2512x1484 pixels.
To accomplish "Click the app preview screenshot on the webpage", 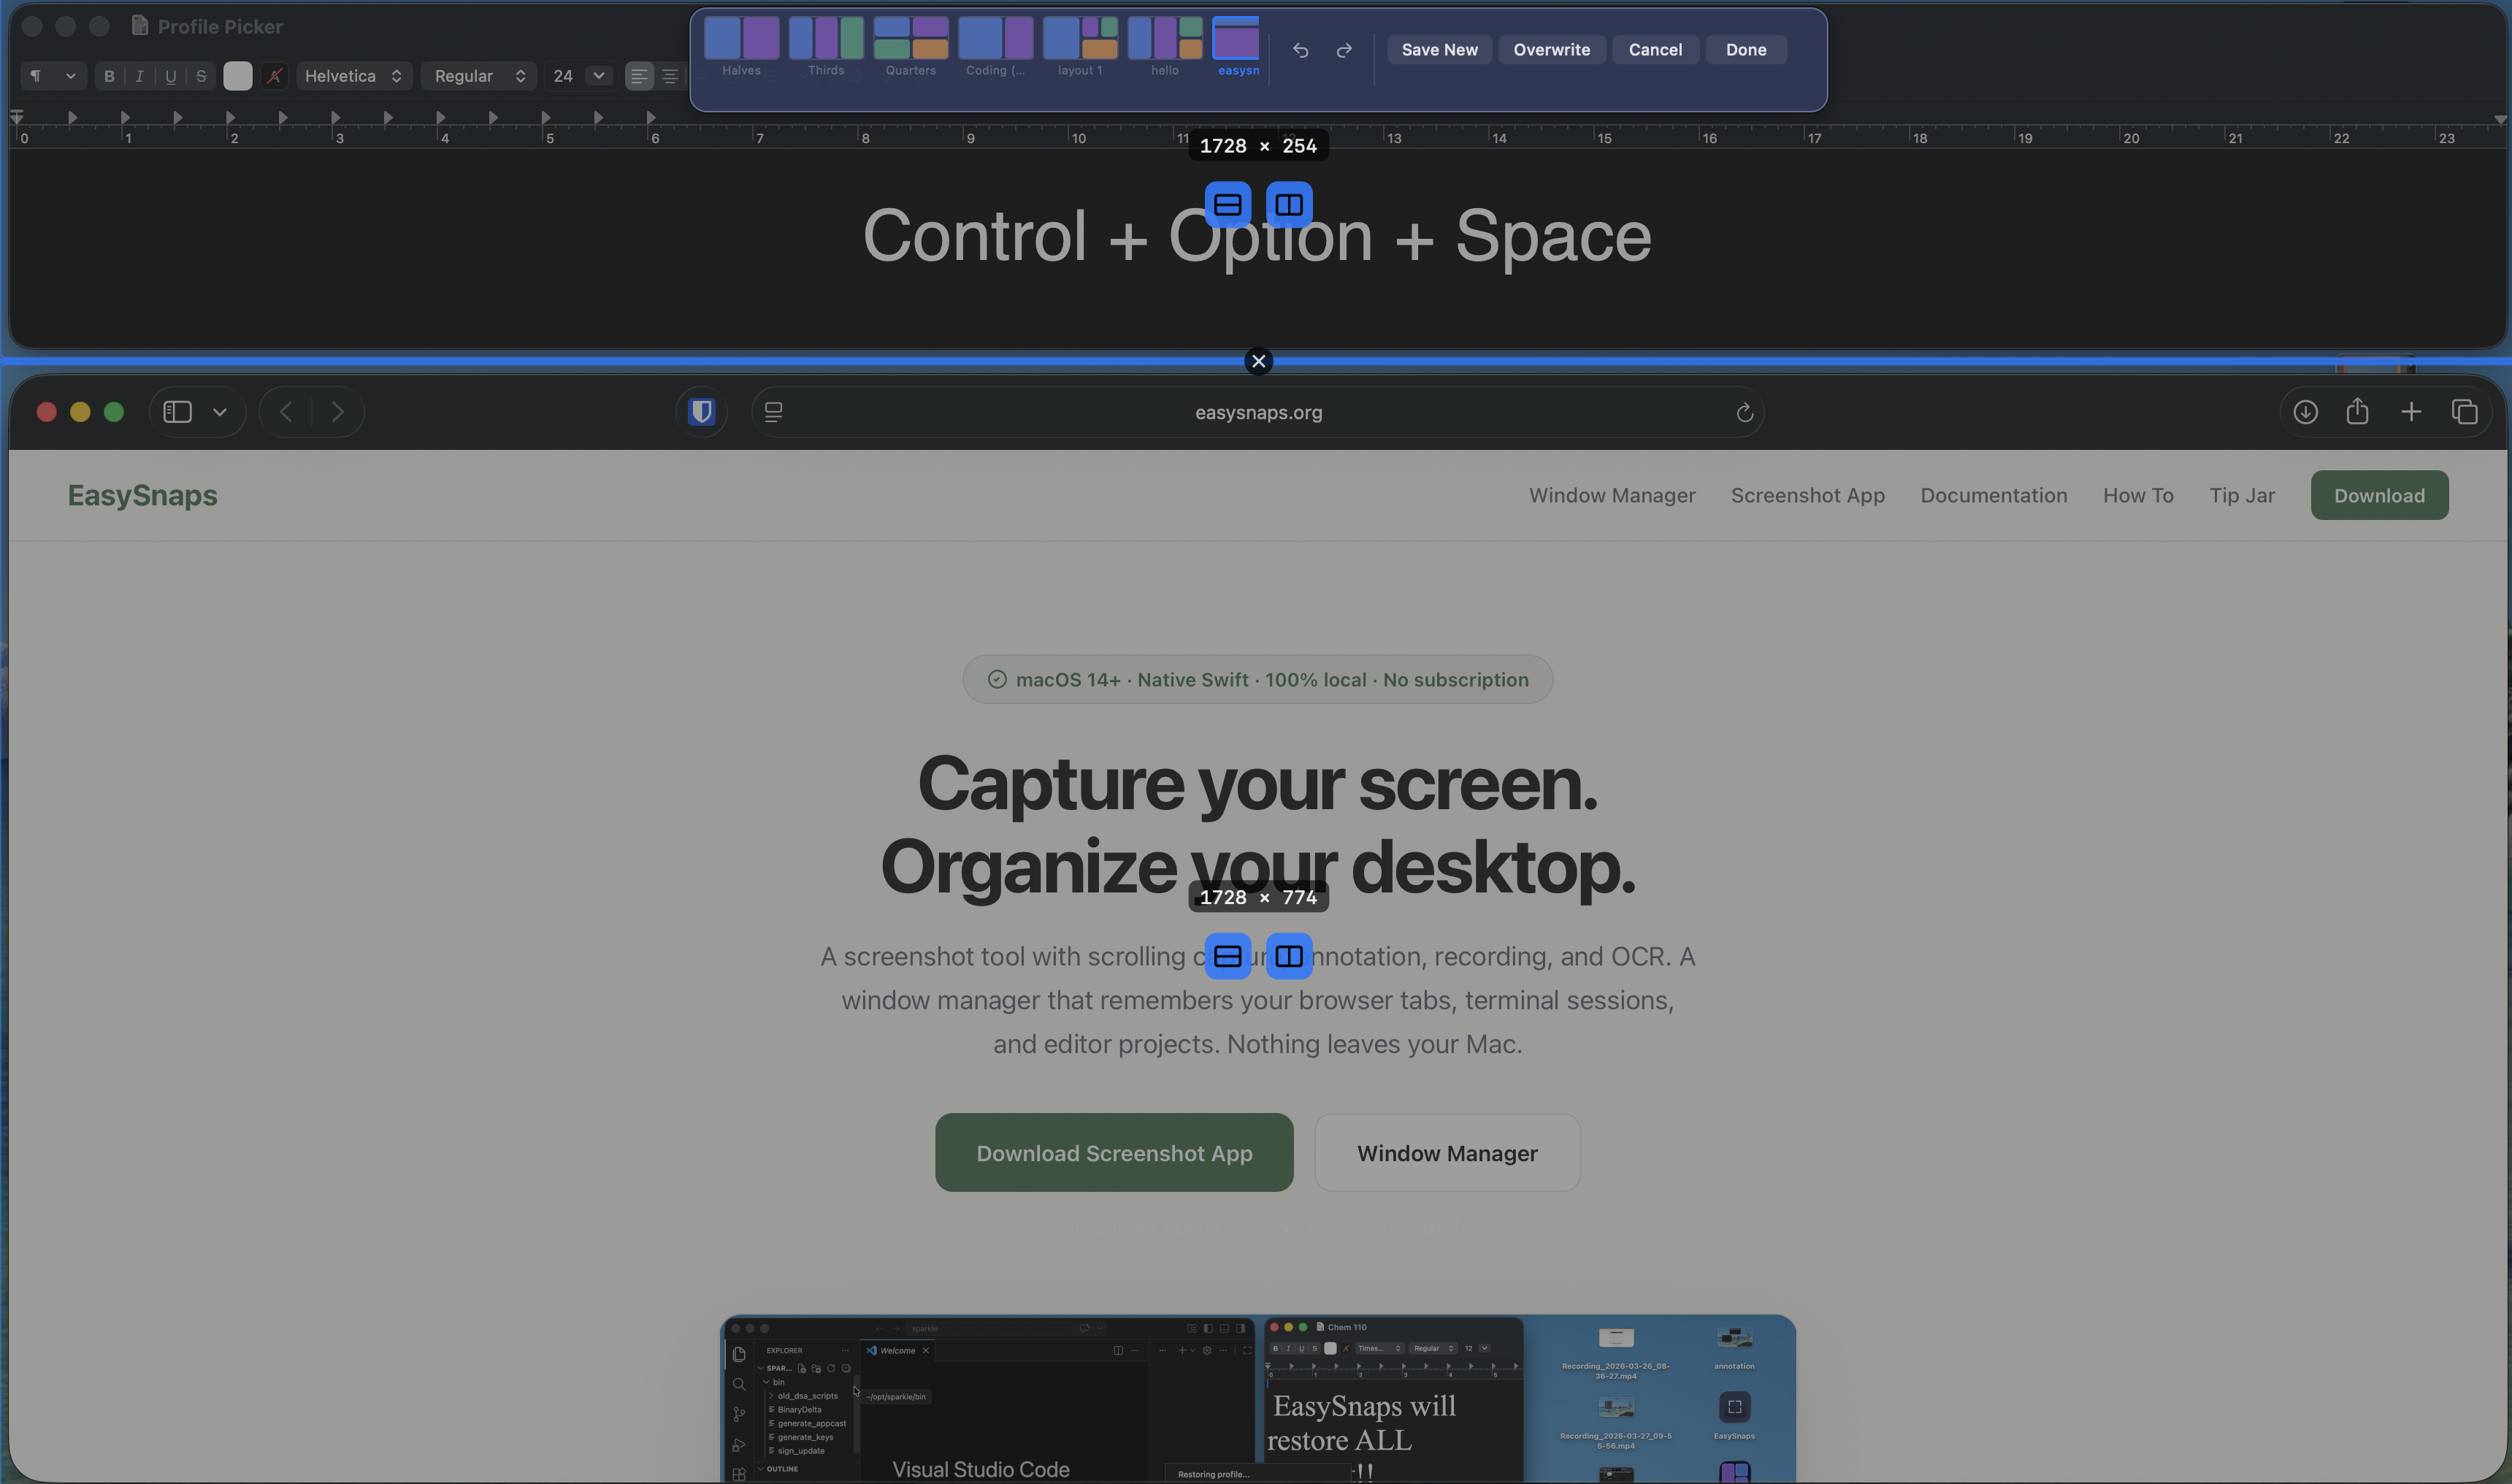I will click(x=1258, y=1399).
